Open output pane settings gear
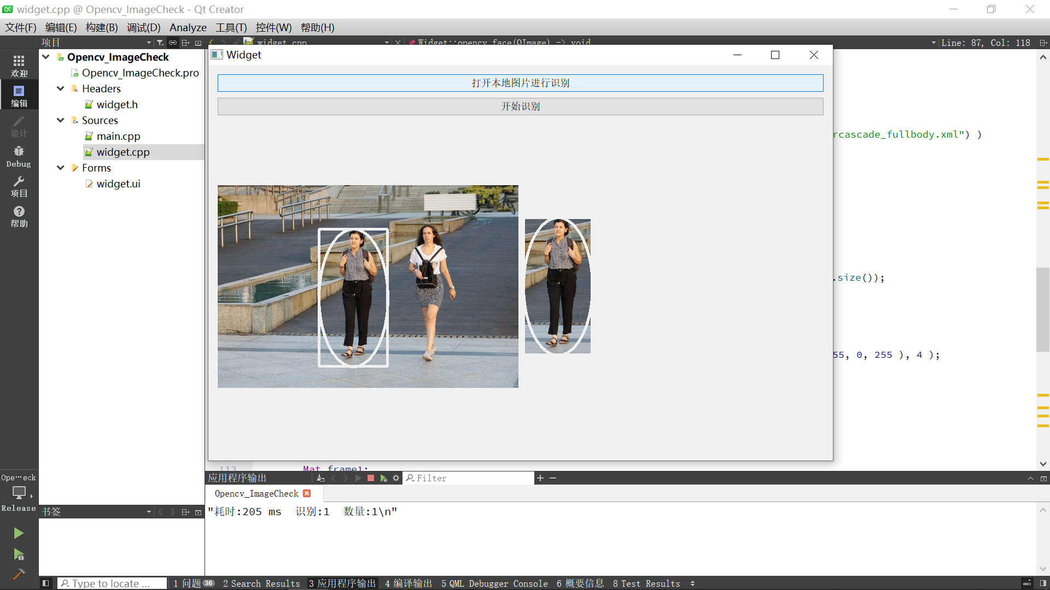The width and height of the screenshot is (1050, 590). (396, 478)
